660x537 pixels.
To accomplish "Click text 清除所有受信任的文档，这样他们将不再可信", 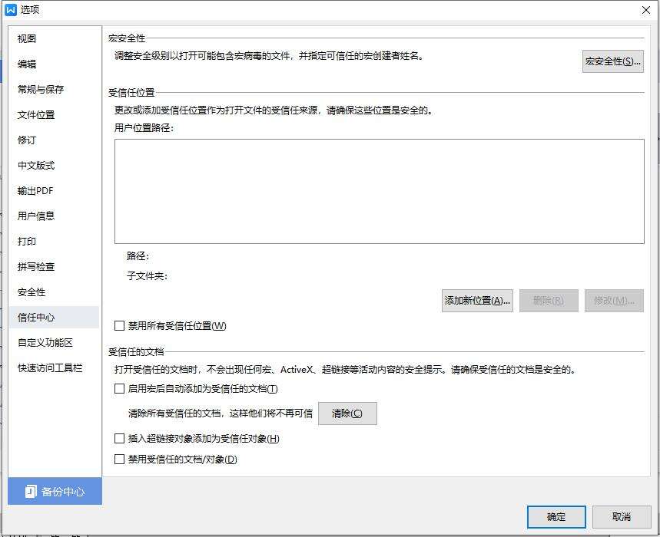I will [x=221, y=413].
